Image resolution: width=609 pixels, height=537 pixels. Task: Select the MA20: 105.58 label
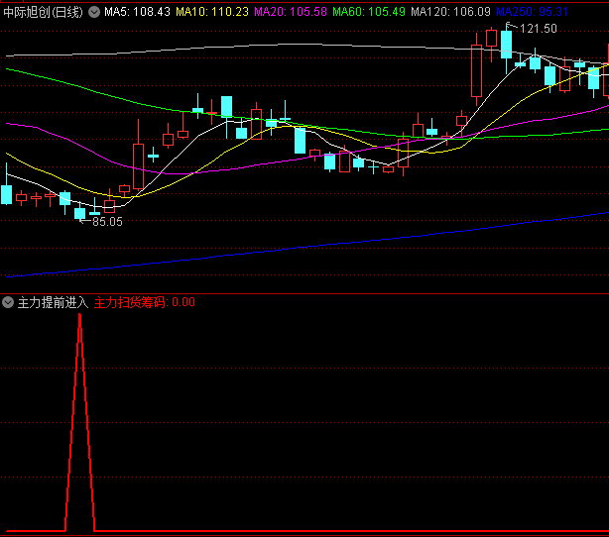coord(291,12)
